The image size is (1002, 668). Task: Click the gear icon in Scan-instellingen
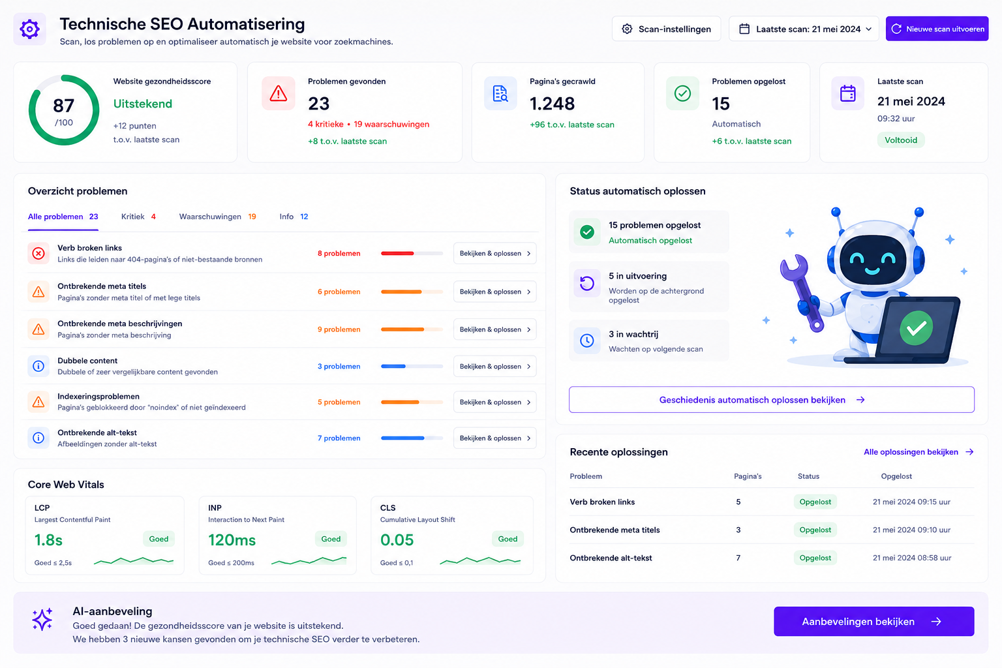point(627,29)
